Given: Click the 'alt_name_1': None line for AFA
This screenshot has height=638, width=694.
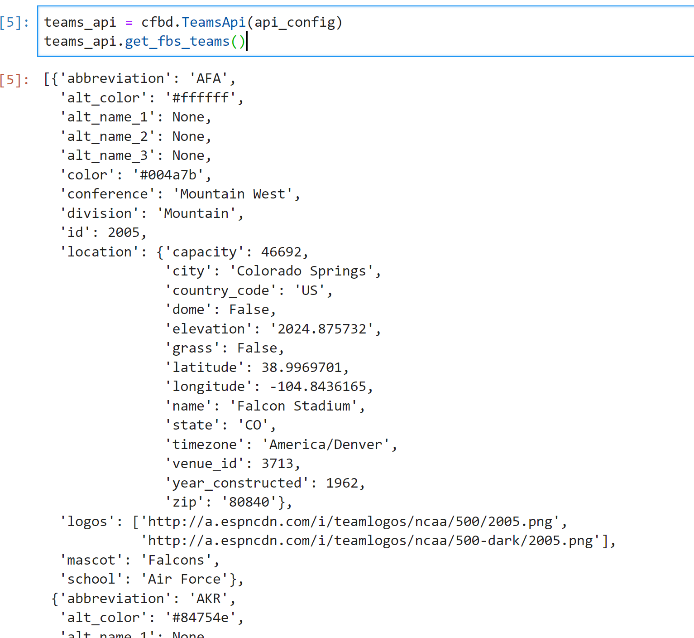Looking at the screenshot, I should click(136, 117).
